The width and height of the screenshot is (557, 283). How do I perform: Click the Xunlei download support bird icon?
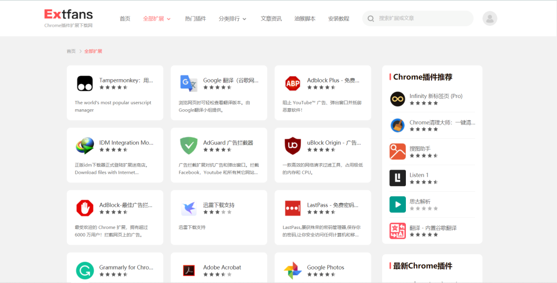189,208
